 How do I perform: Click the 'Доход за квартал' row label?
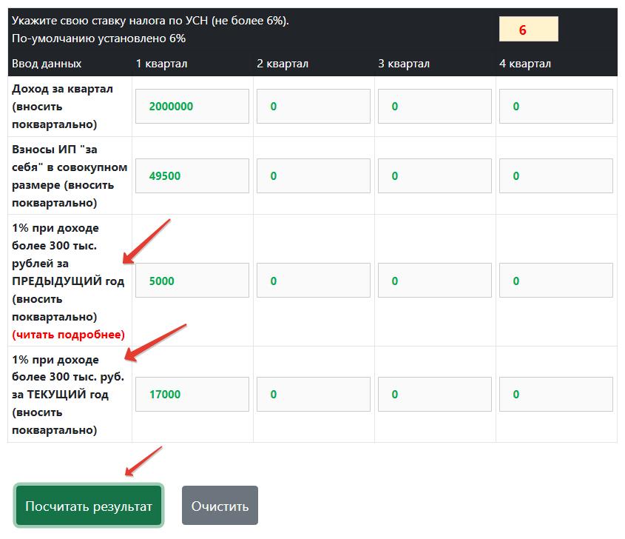pos(62,107)
